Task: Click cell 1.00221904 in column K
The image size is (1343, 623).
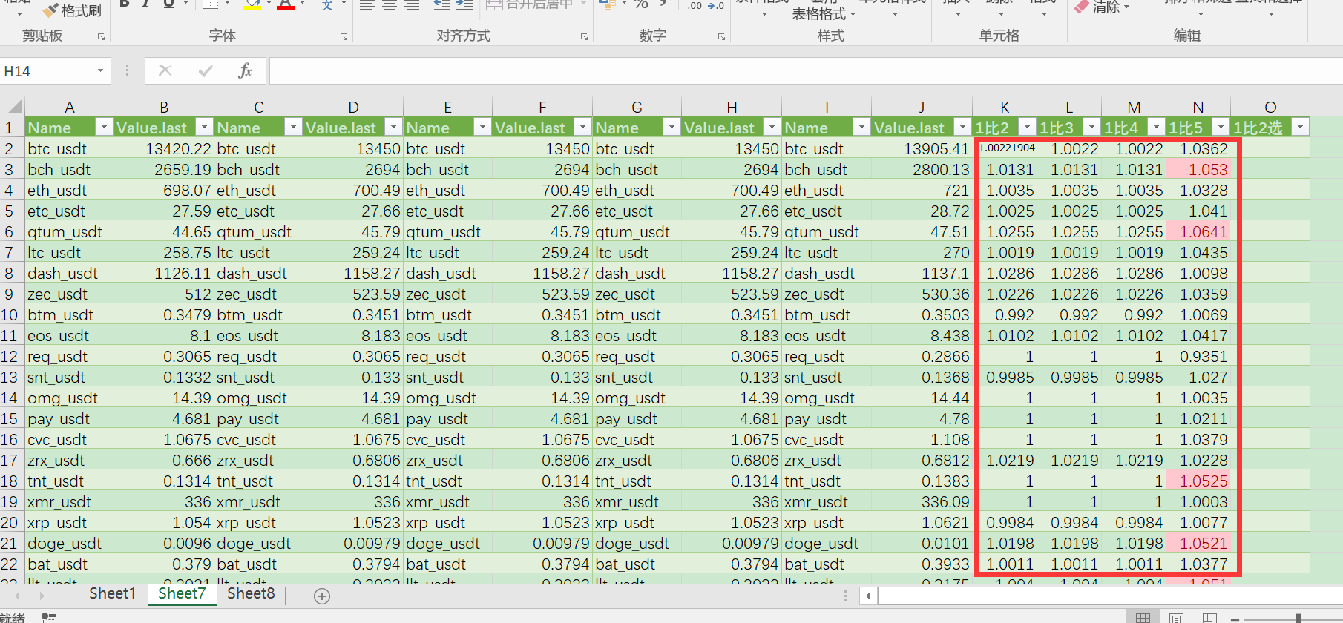Action: (x=1005, y=149)
